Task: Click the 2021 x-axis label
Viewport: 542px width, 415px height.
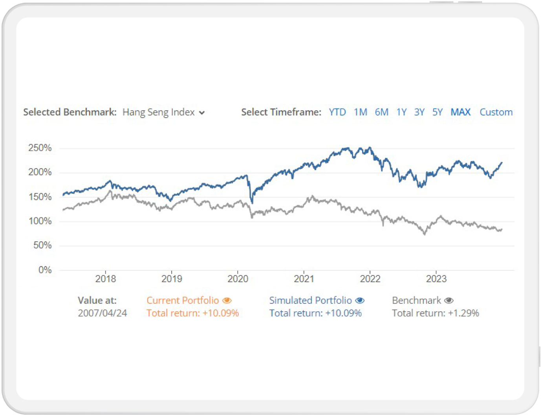Action: (x=304, y=279)
